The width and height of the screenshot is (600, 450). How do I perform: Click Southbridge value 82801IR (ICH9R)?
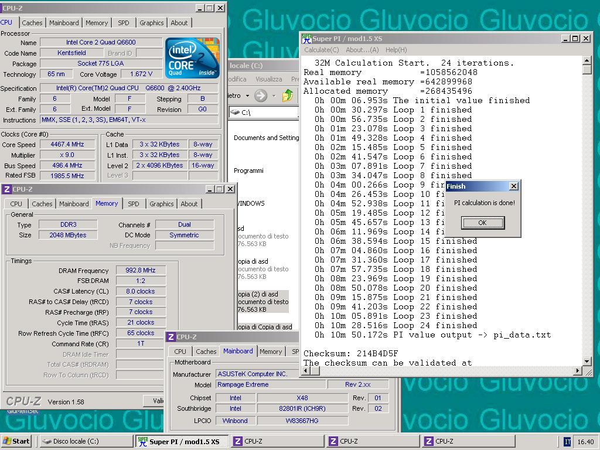click(x=302, y=408)
